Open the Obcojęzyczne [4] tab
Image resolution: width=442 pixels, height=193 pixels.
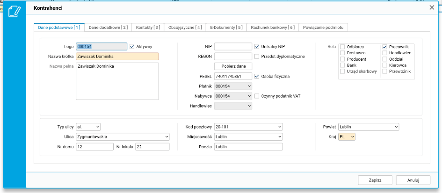[185, 28]
